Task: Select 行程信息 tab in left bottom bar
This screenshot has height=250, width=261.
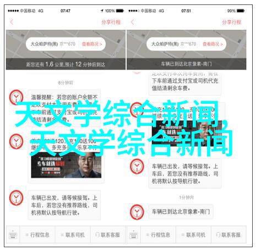Action: click(x=37, y=235)
